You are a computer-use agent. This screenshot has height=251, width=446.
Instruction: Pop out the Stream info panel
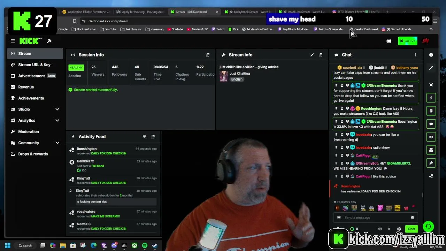[321, 55]
